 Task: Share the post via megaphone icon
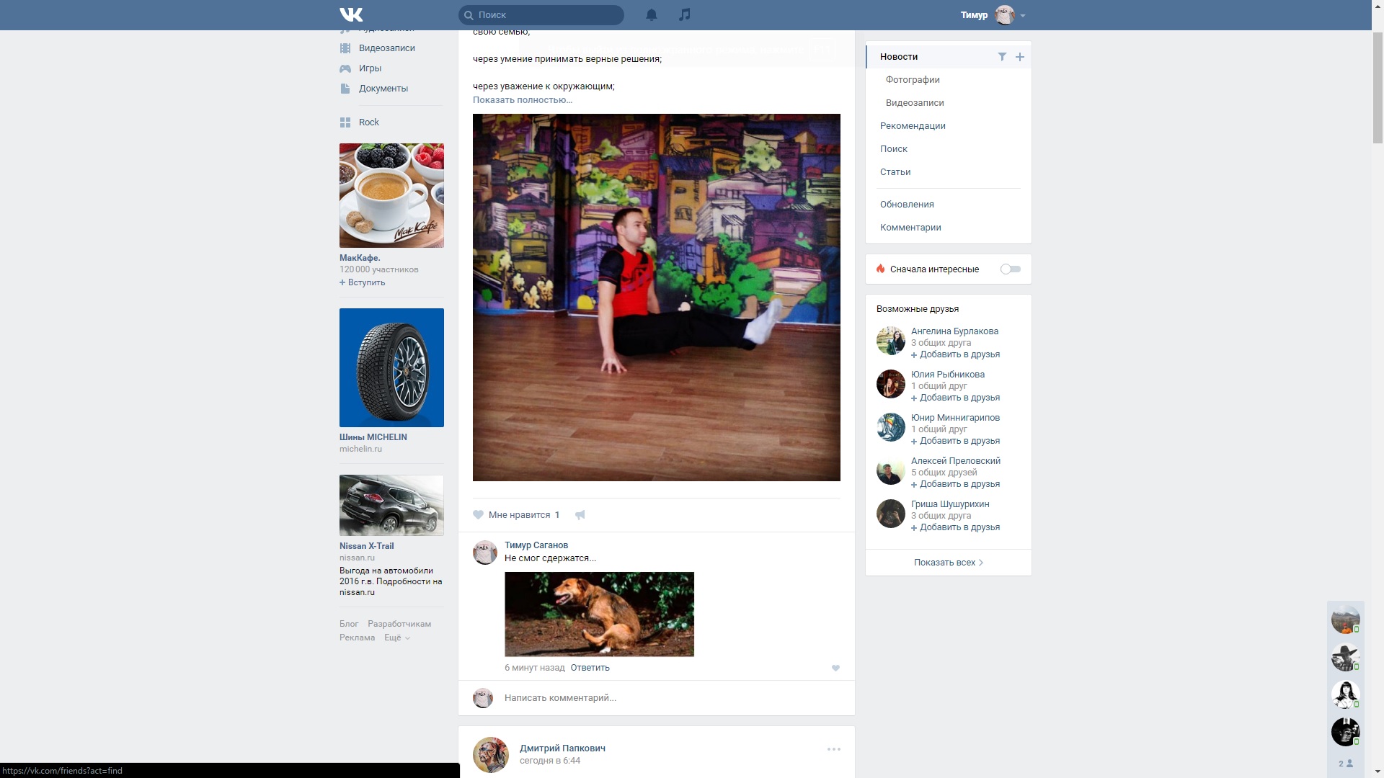click(580, 515)
